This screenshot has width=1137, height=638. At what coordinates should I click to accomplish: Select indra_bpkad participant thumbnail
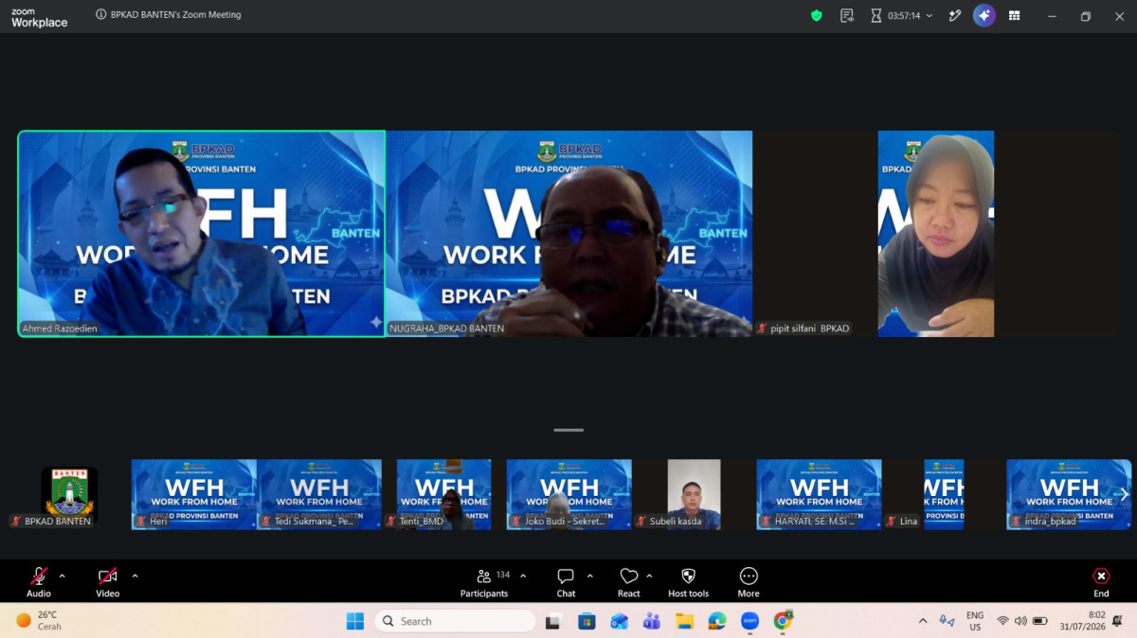pos(1070,494)
